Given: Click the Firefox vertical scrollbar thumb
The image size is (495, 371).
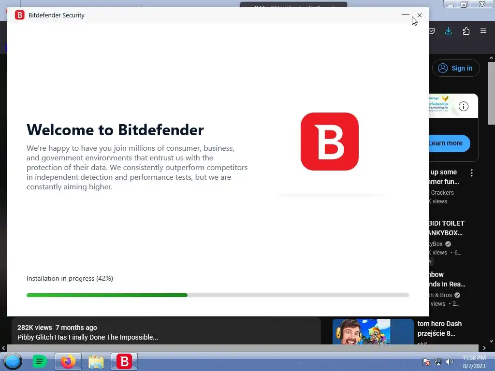Looking at the screenshot, I should pyautogui.click(x=491, y=93).
